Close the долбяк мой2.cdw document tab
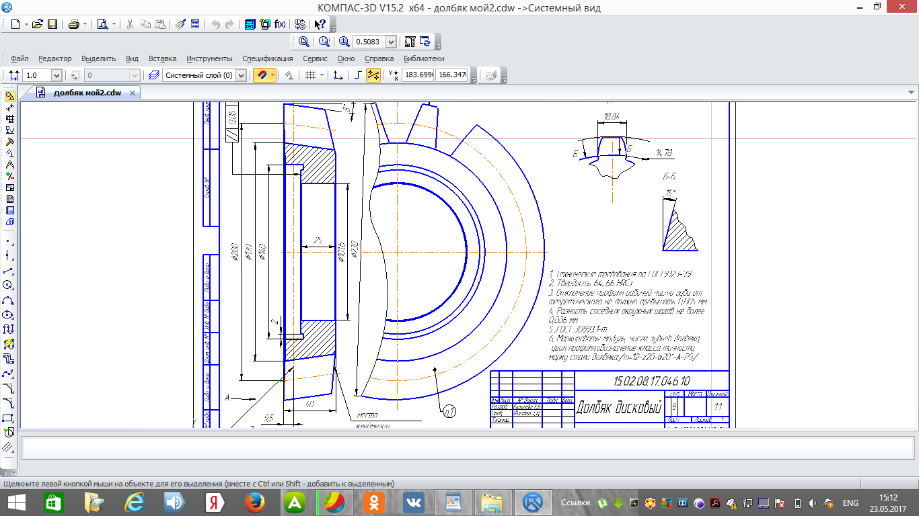 tap(133, 93)
